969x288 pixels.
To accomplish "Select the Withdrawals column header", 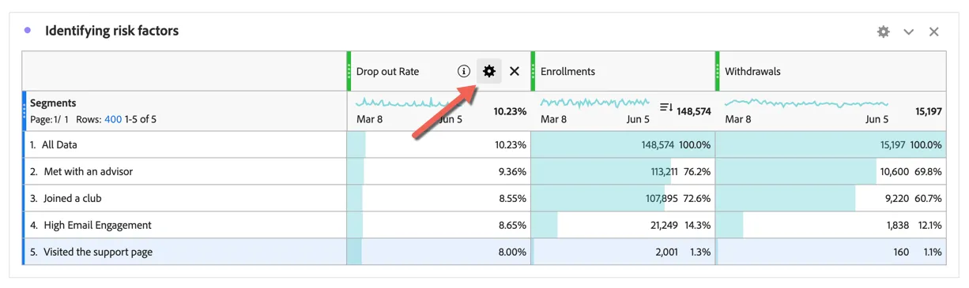I will point(752,71).
